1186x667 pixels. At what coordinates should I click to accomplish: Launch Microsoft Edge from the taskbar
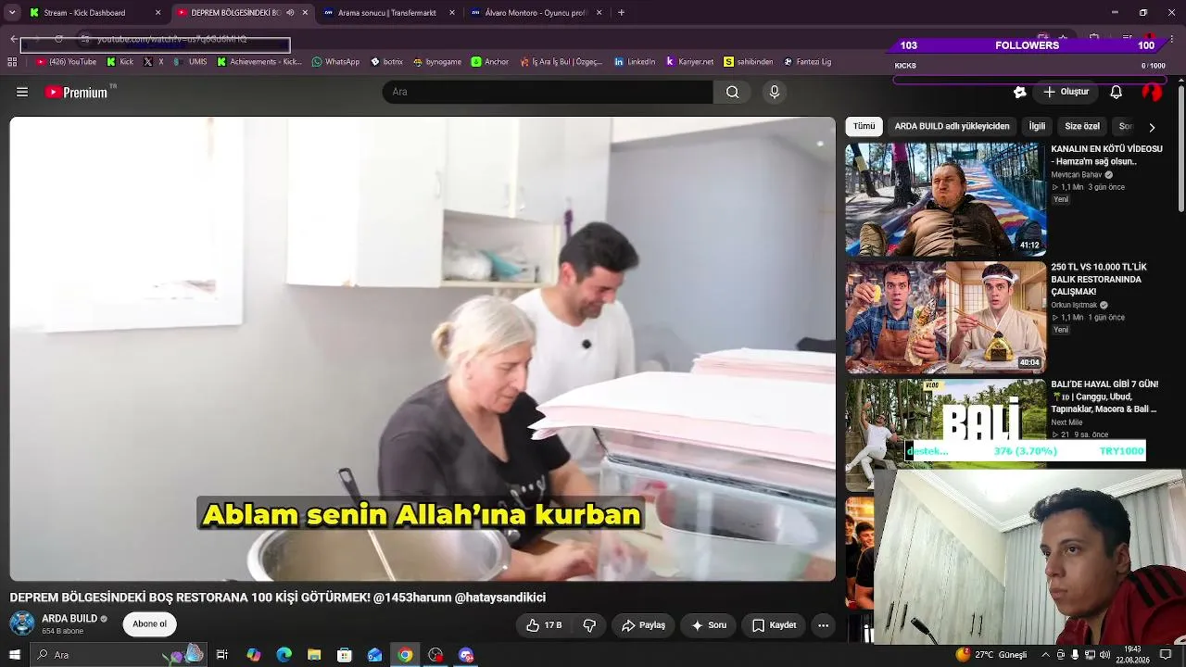click(284, 655)
